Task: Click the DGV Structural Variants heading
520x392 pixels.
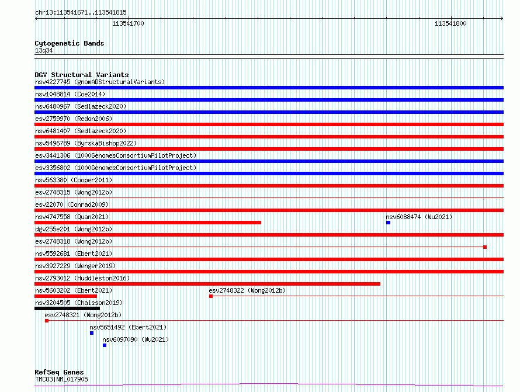Action: tap(82, 75)
